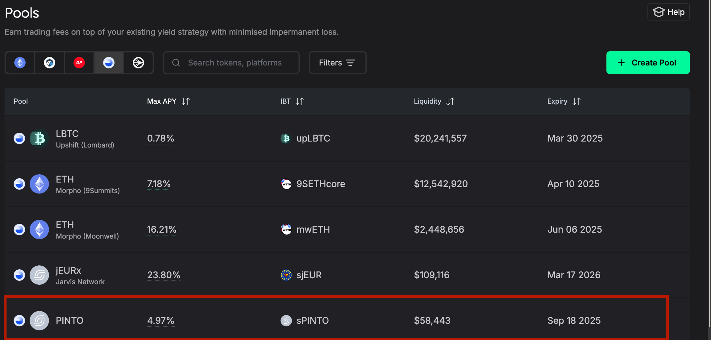Sort pools by IBT arrows

pyautogui.click(x=300, y=101)
